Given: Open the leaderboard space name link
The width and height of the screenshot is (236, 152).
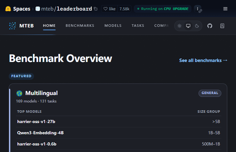Looking at the screenshot, I should click(74, 9).
